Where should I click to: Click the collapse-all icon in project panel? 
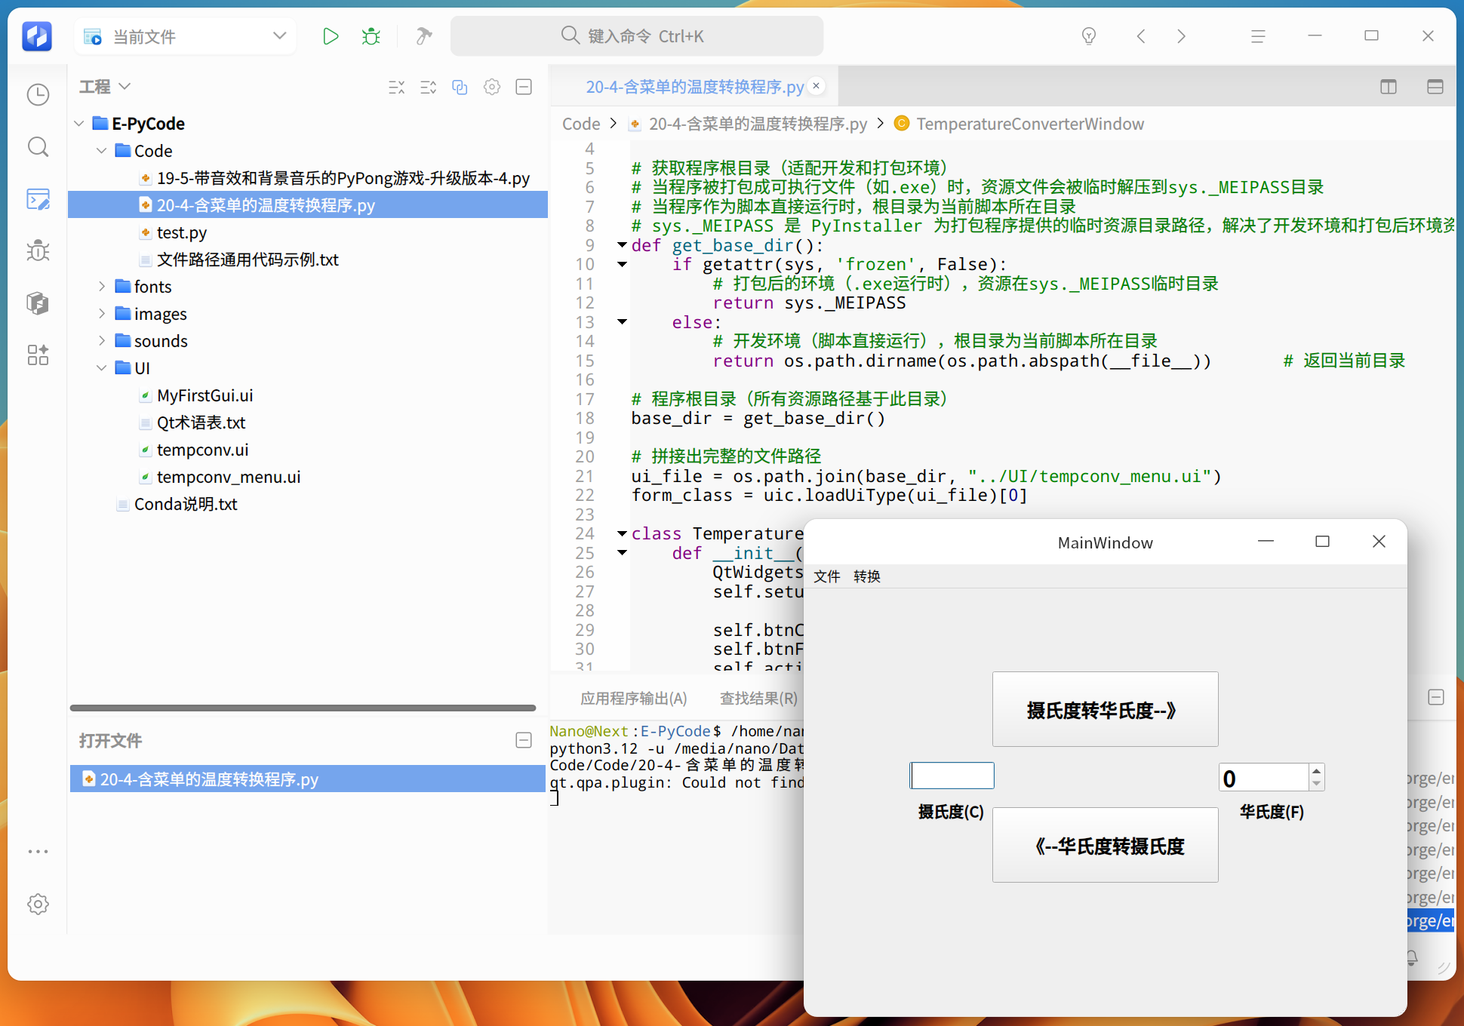[397, 88]
